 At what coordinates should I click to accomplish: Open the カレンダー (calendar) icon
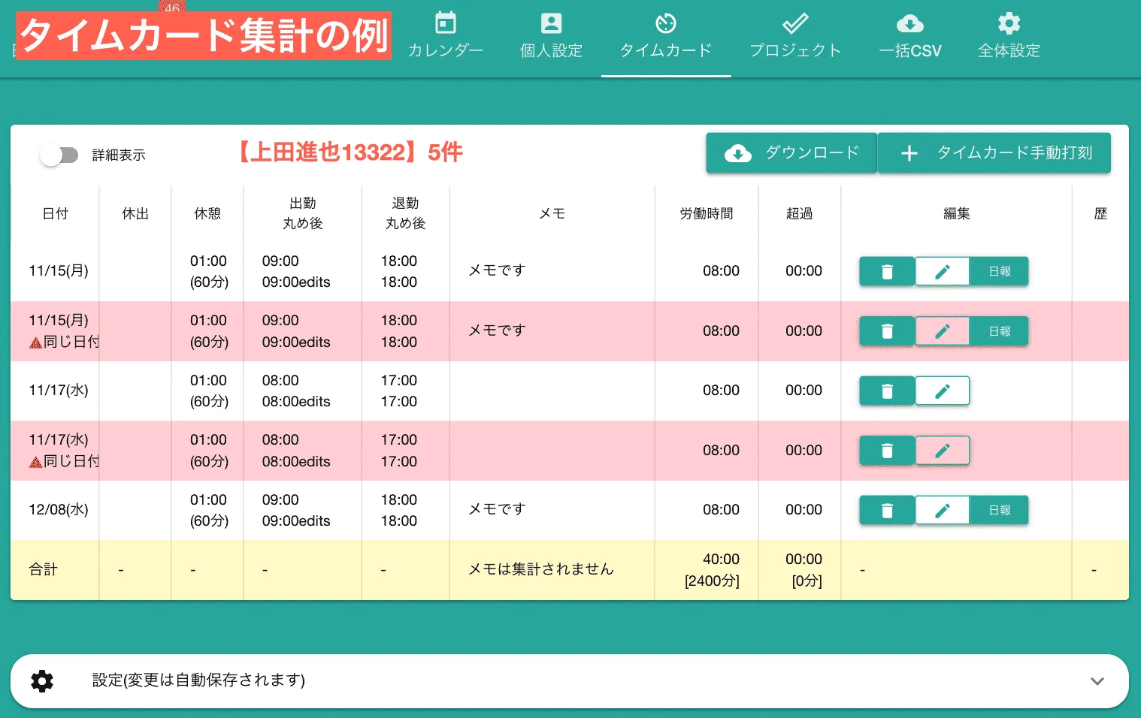445,23
